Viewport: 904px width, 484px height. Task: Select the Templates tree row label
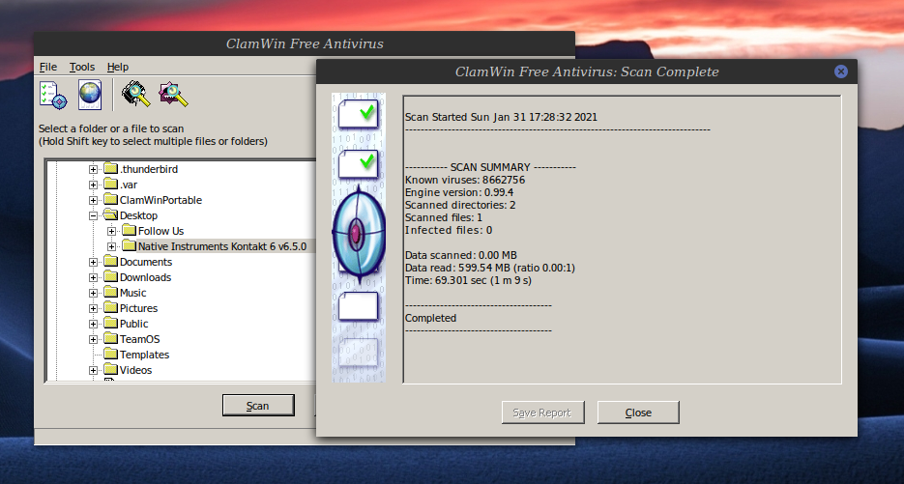144,355
